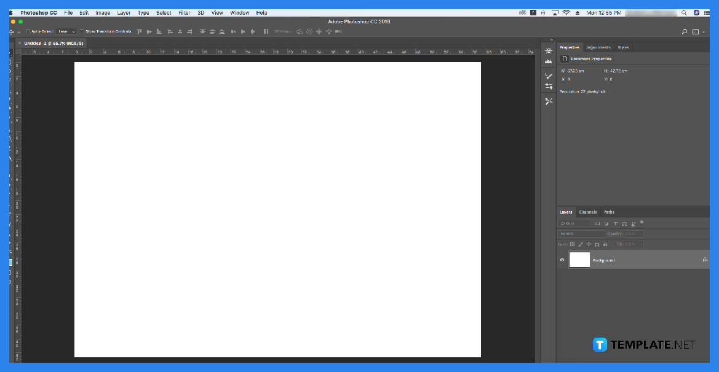Open the Normal blend mode dropdown
Screen dimensions: 719x372
pos(581,233)
